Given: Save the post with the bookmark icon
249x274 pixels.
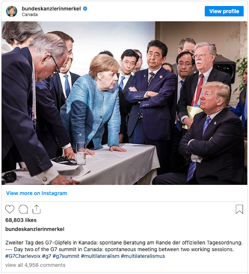Looking at the screenshot, I should 239,209.
